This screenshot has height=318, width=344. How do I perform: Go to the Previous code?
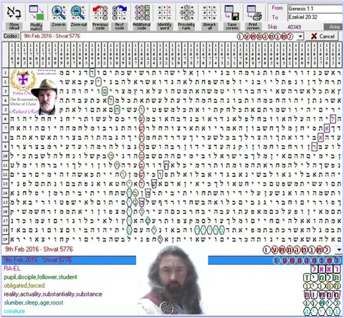point(100,17)
